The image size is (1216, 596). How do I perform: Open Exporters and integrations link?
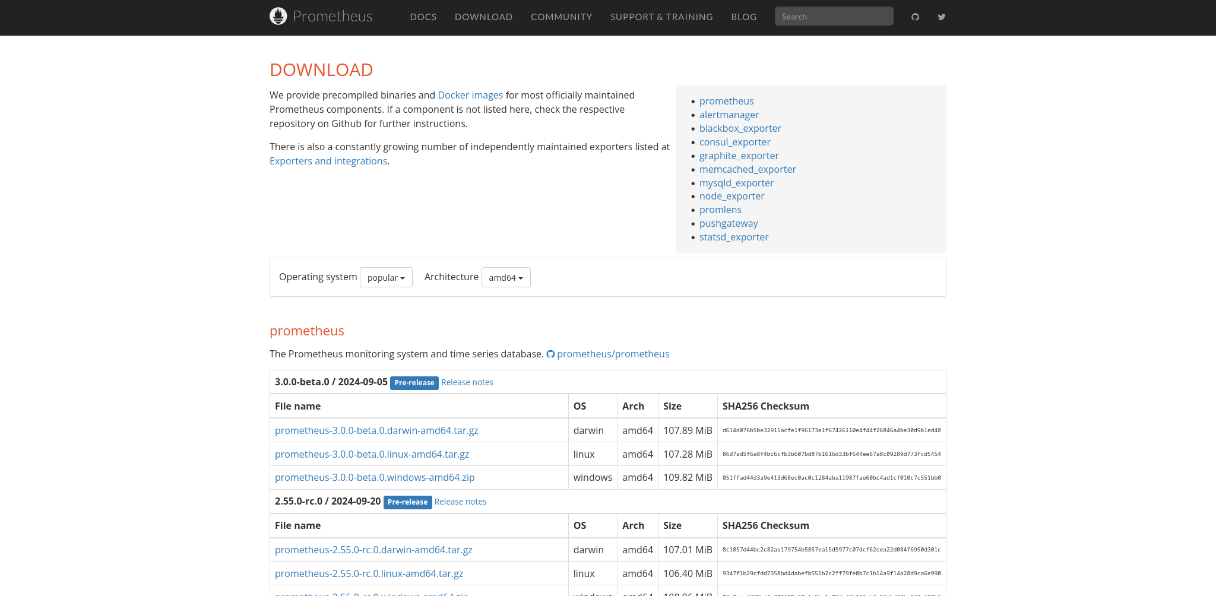[328, 161]
